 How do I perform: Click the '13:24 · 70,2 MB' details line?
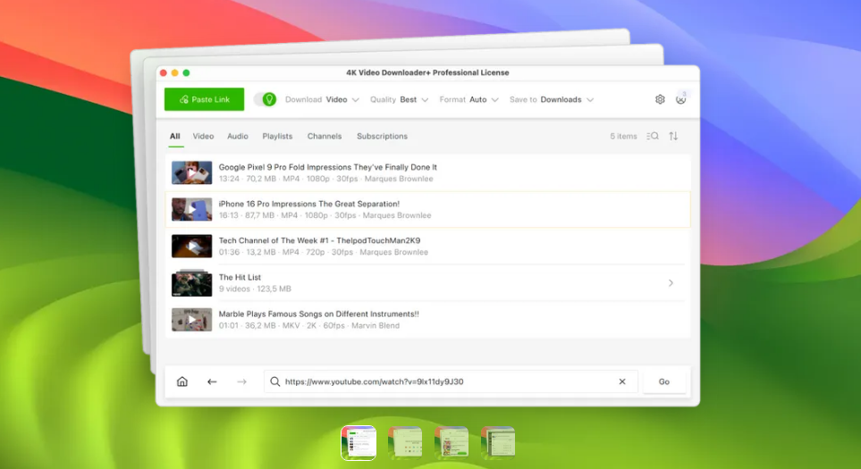pyautogui.click(x=325, y=179)
